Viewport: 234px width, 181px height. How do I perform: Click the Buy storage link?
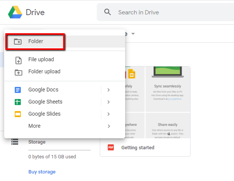click(42, 172)
